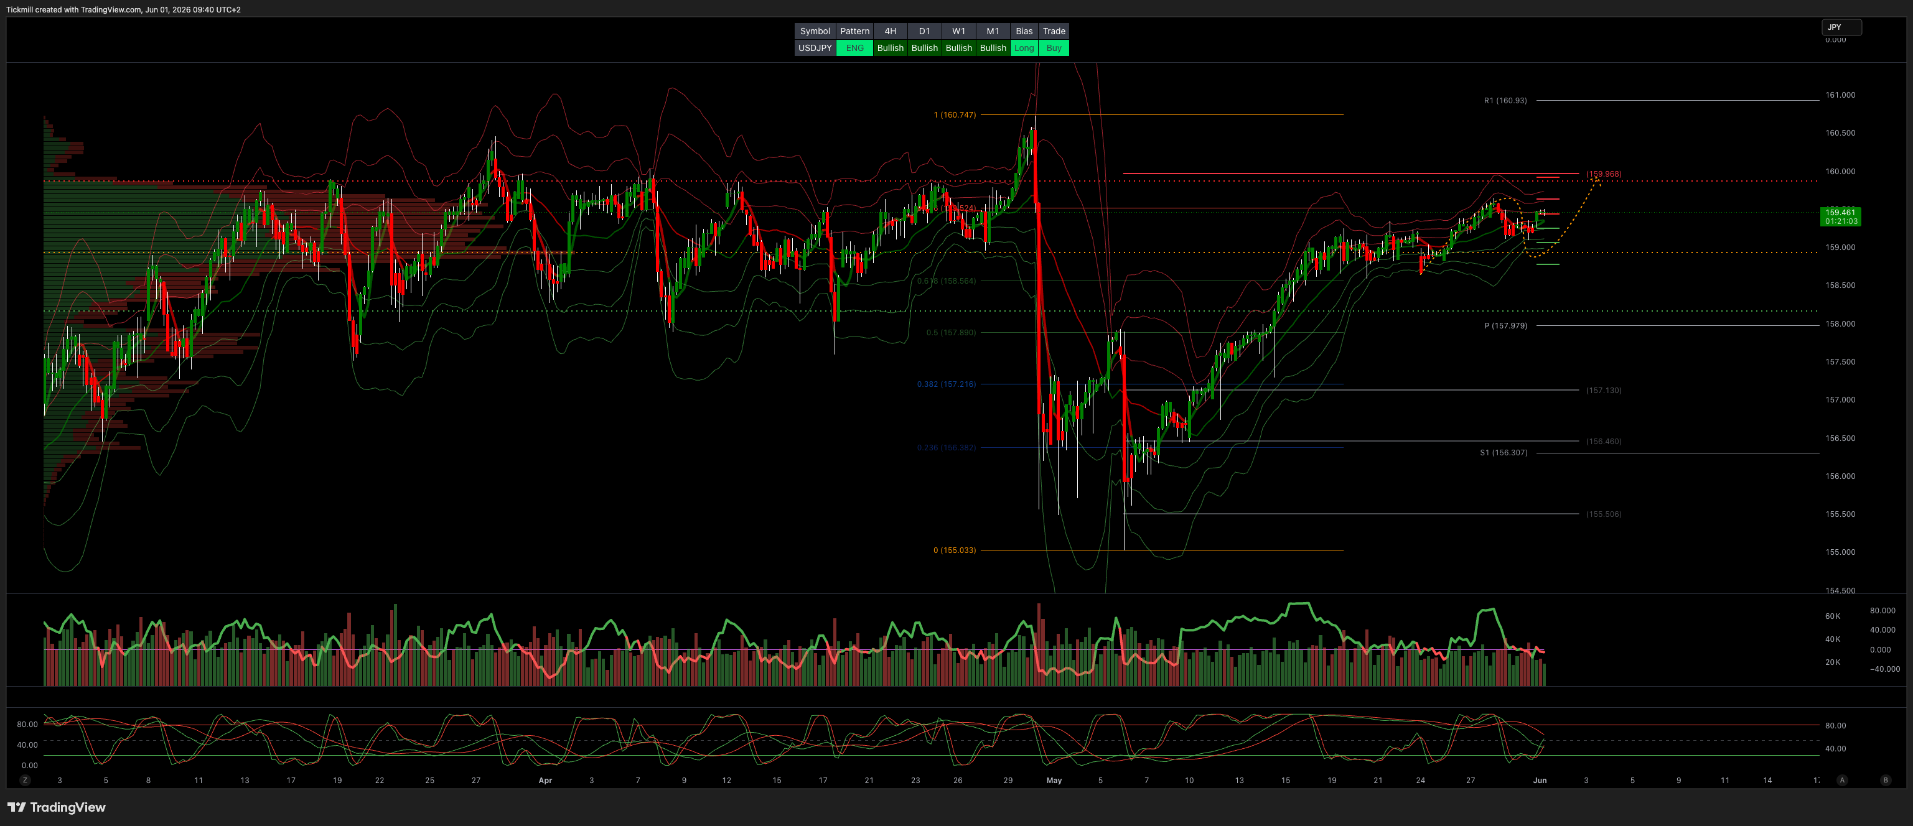
Task: Click Fibonacci label 1 (160.747)
Action: pos(954,115)
